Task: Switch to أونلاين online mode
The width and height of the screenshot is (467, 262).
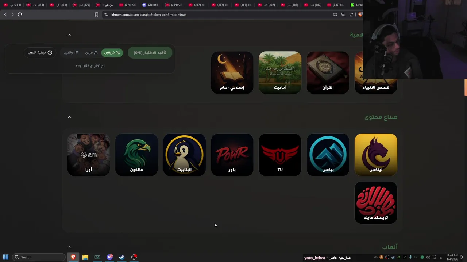Action: pyautogui.click(x=72, y=53)
